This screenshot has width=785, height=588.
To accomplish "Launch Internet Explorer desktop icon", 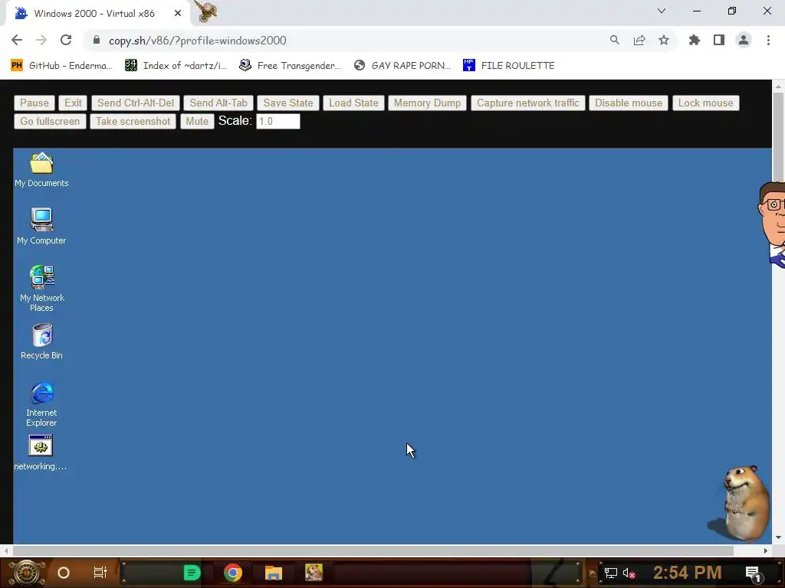I will (x=41, y=404).
